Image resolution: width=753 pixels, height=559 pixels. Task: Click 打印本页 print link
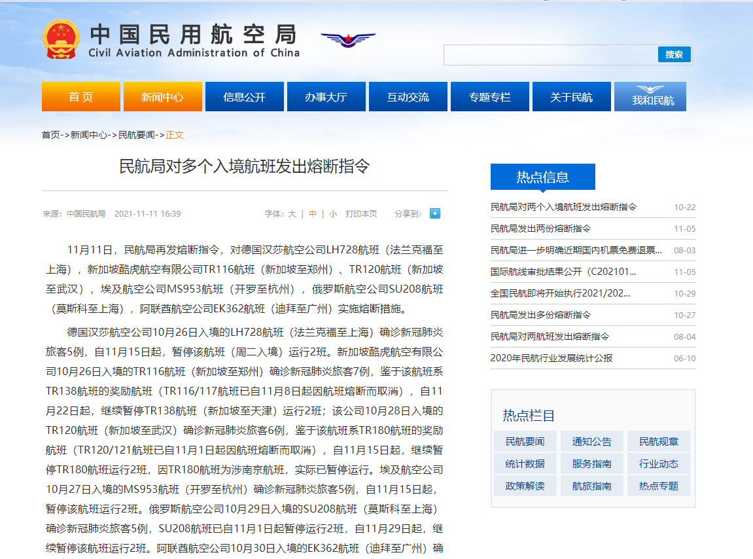361,214
